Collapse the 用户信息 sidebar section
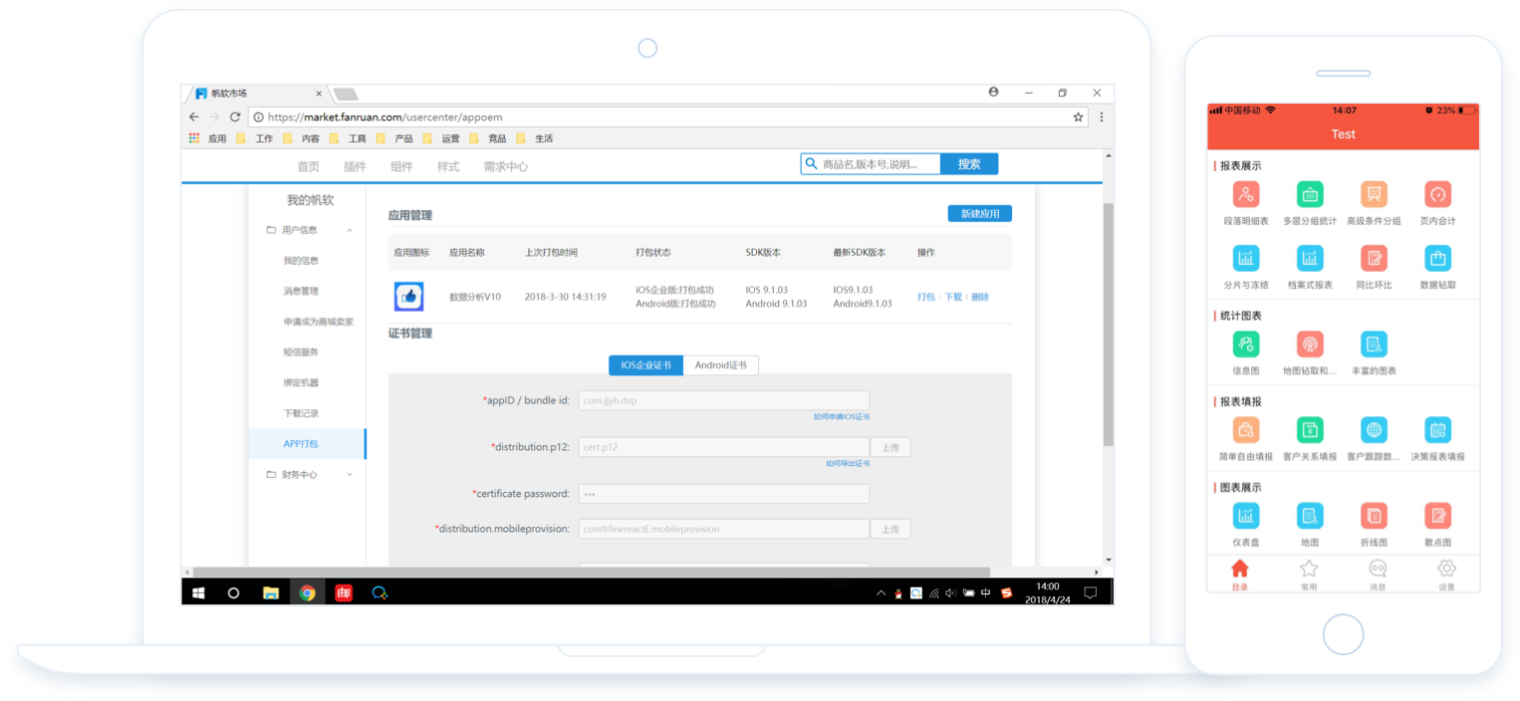This screenshot has height=701, width=1520. pyautogui.click(x=350, y=230)
